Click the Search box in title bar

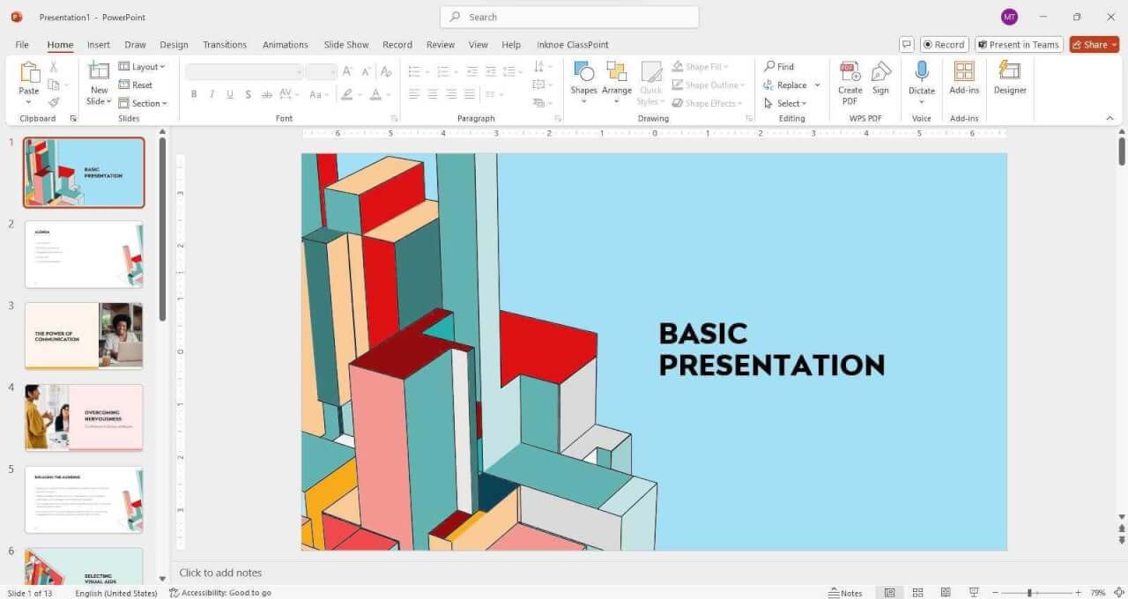(x=569, y=17)
